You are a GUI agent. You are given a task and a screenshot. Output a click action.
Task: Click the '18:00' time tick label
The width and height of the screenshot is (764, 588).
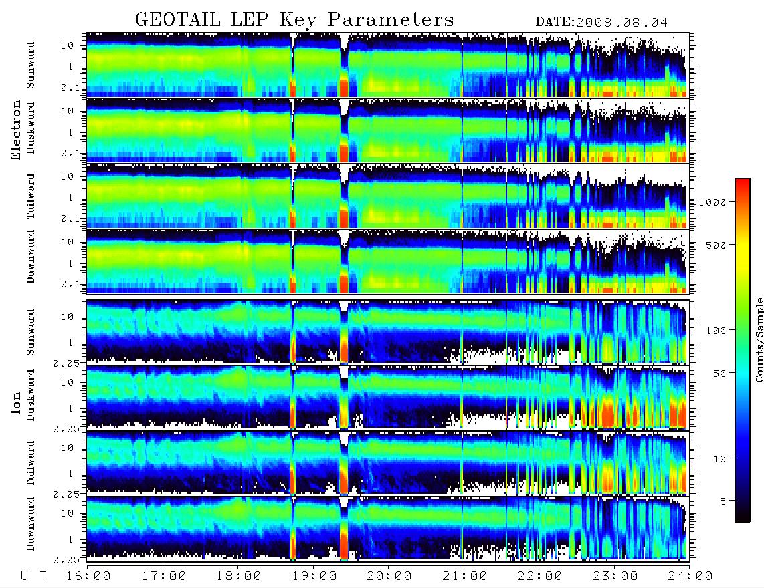click(x=240, y=577)
